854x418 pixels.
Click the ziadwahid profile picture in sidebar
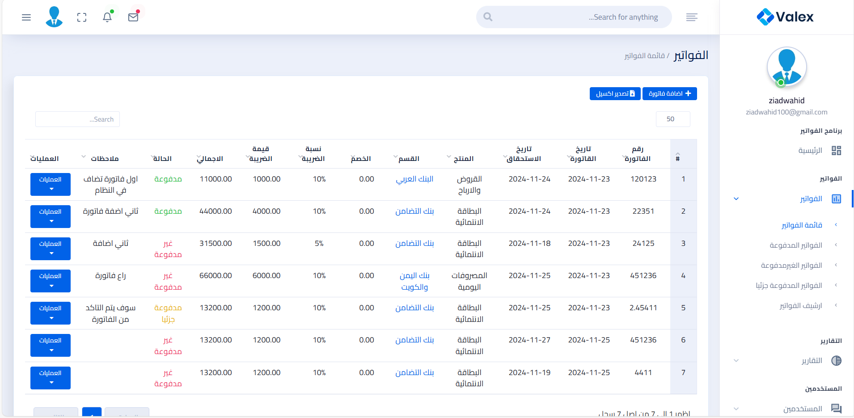click(x=787, y=67)
